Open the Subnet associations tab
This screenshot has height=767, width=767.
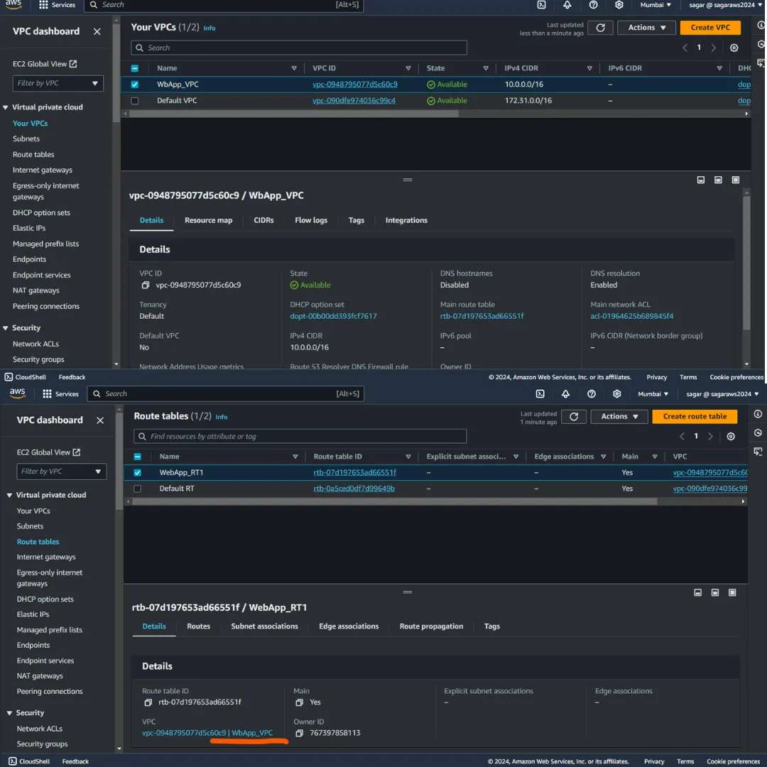point(264,626)
